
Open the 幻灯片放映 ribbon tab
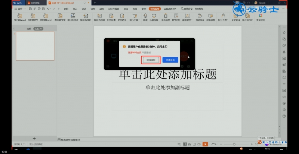[x=114, y=9]
